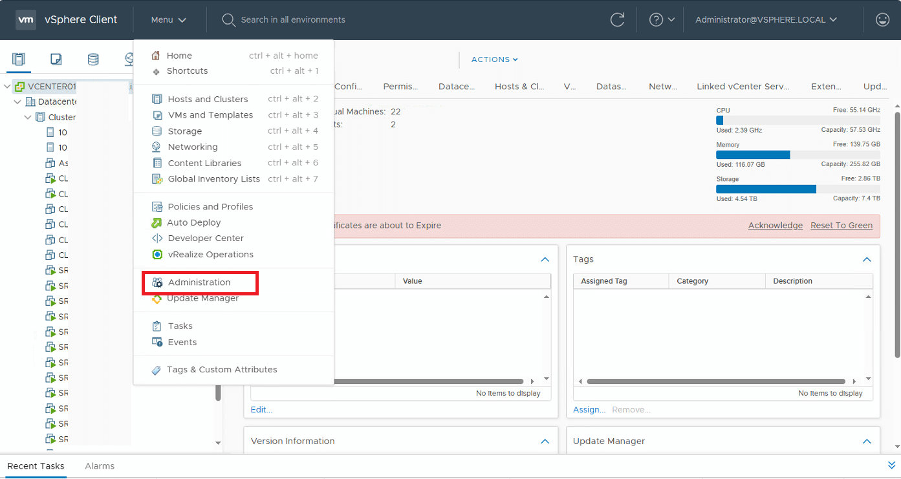Click the VMware vm logo
The width and height of the screenshot is (901, 479).
click(x=25, y=19)
